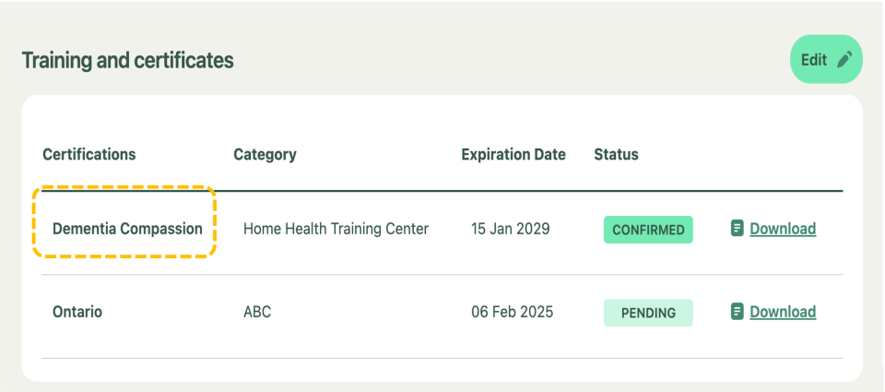
Task: Click document icon beside Dementia Compassion download
Action: tap(737, 229)
